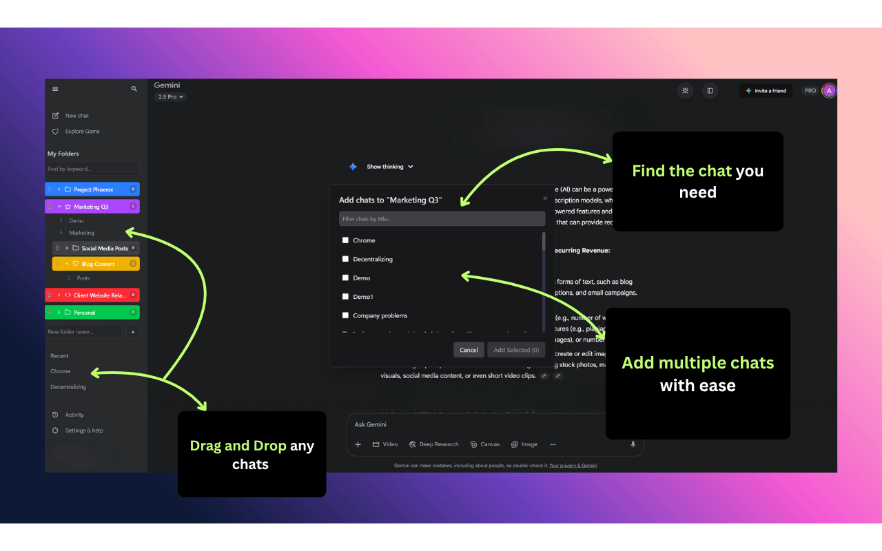
Task: Click the Add Selected (0) button
Action: 516,350
